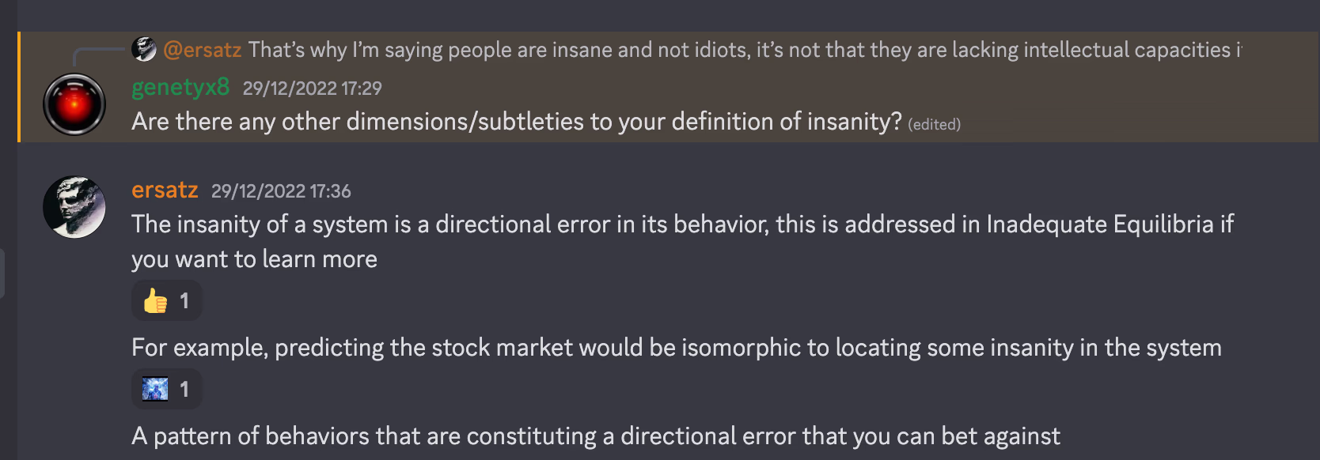Toggle the thumbs up reaction
Screen dimensions: 1320x460
[x=166, y=300]
